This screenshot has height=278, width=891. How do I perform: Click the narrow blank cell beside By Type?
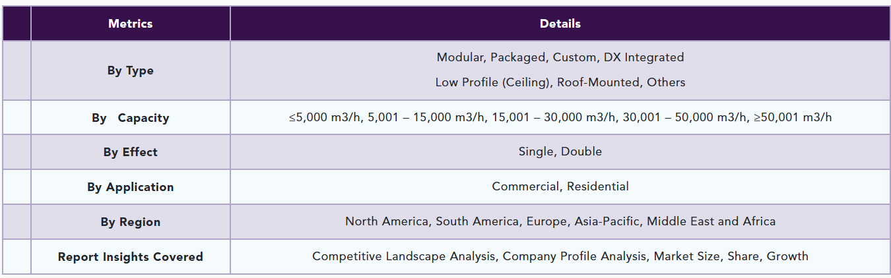16,70
